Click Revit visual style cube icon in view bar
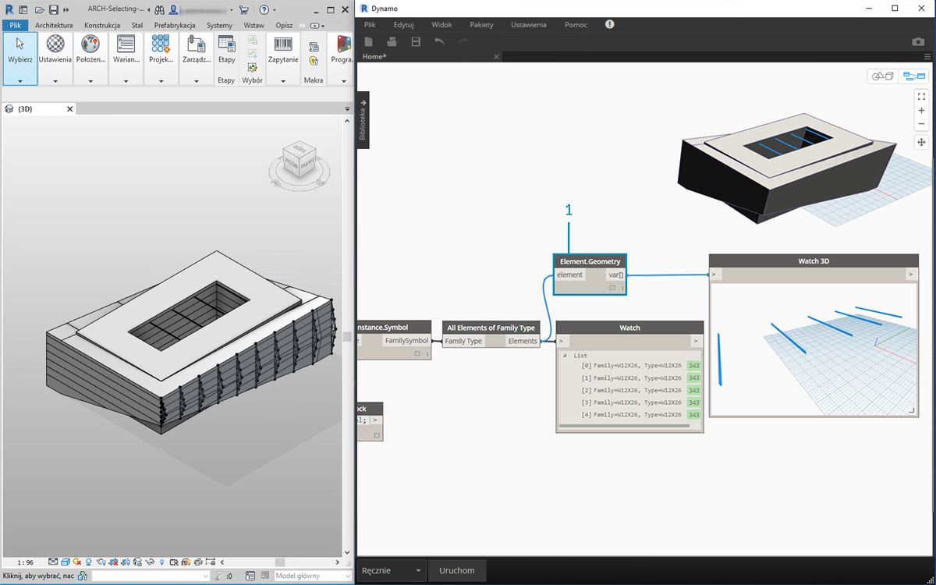Image resolution: width=936 pixels, height=585 pixels. [x=66, y=562]
